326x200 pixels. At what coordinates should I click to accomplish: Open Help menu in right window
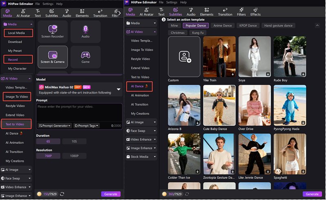tap(183, 2)
